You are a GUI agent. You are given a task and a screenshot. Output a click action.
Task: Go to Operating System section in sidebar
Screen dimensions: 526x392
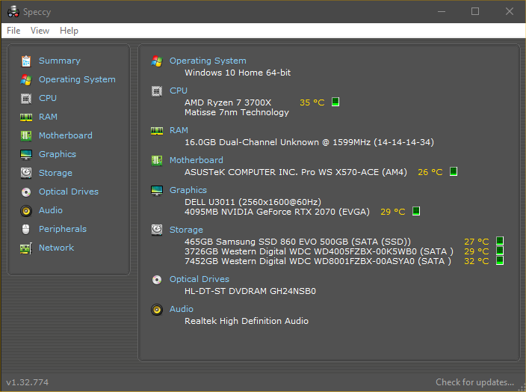77,79
